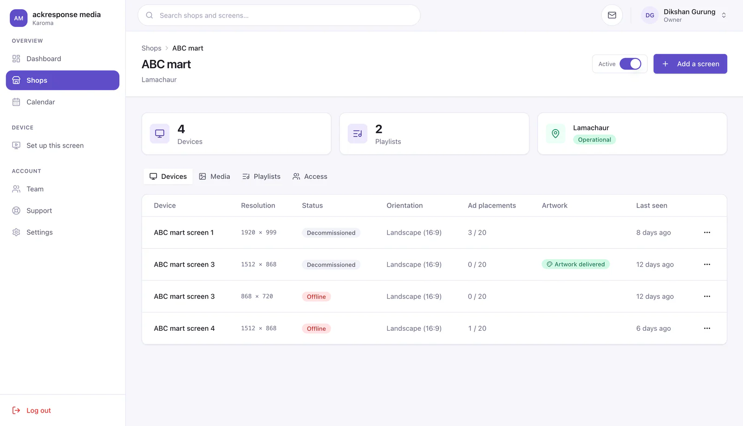This screenshot has width=743, height=426.
Task: Click Decommissioned status of ABC mart screen 1
Action: click(331, 233)
